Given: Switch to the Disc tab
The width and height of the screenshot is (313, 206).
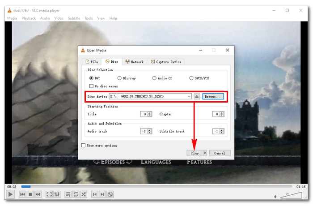Looking at the screenshot, I should (112, 62).
